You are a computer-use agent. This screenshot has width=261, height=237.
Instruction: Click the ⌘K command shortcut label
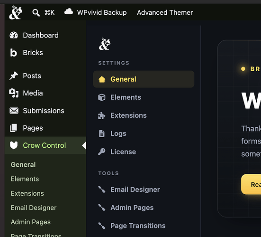pyautogui.click(x=49, y=12)
